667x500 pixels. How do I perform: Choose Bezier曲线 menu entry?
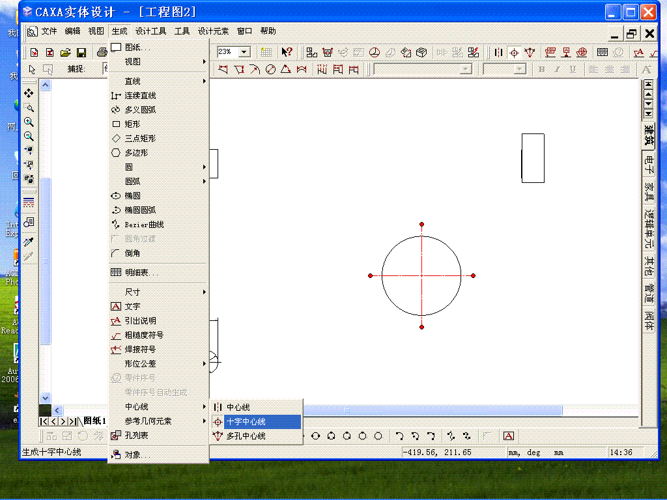point(158,225)
